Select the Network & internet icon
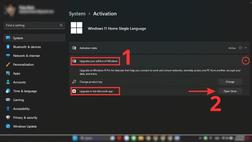Image resolution: width=252 pixels, height=142 pixels. coord(8,56)
